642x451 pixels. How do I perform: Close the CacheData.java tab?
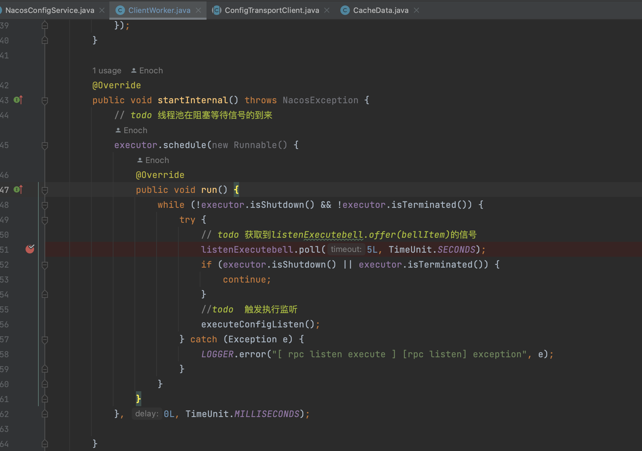(416, 10)
